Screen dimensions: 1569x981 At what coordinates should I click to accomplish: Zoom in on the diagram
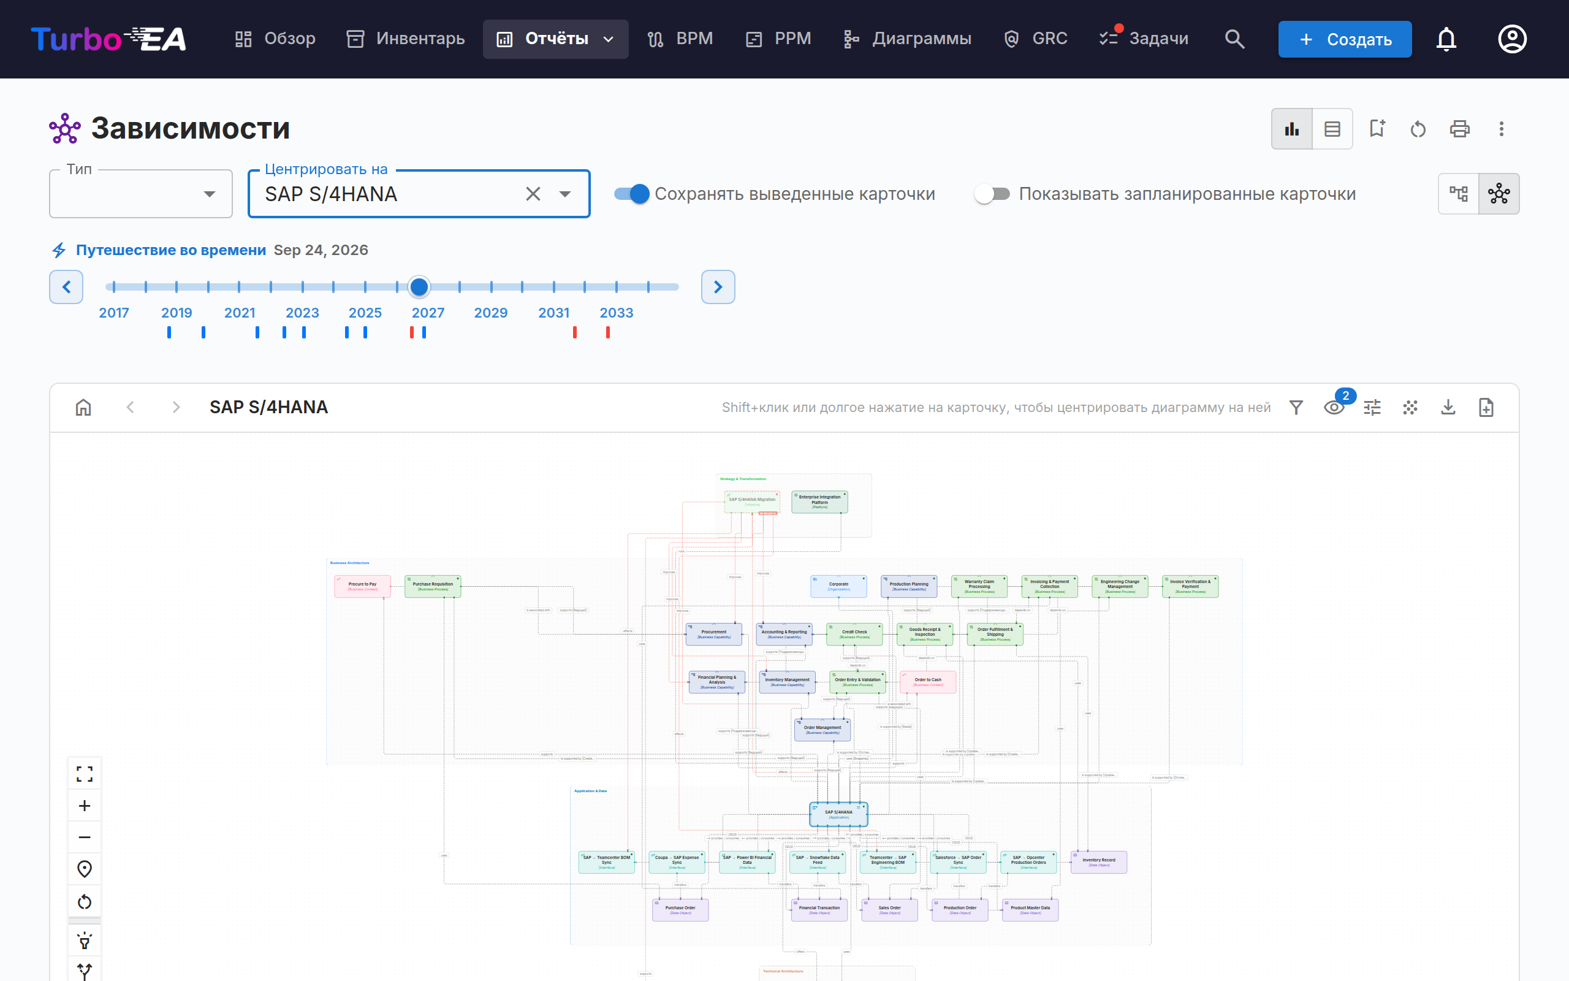coord(85,806)
